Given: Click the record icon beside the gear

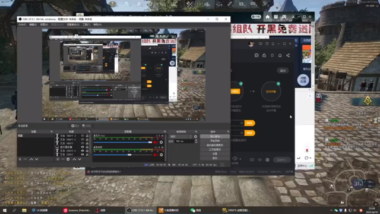Looking at the screenshot, I should point(252,160).
